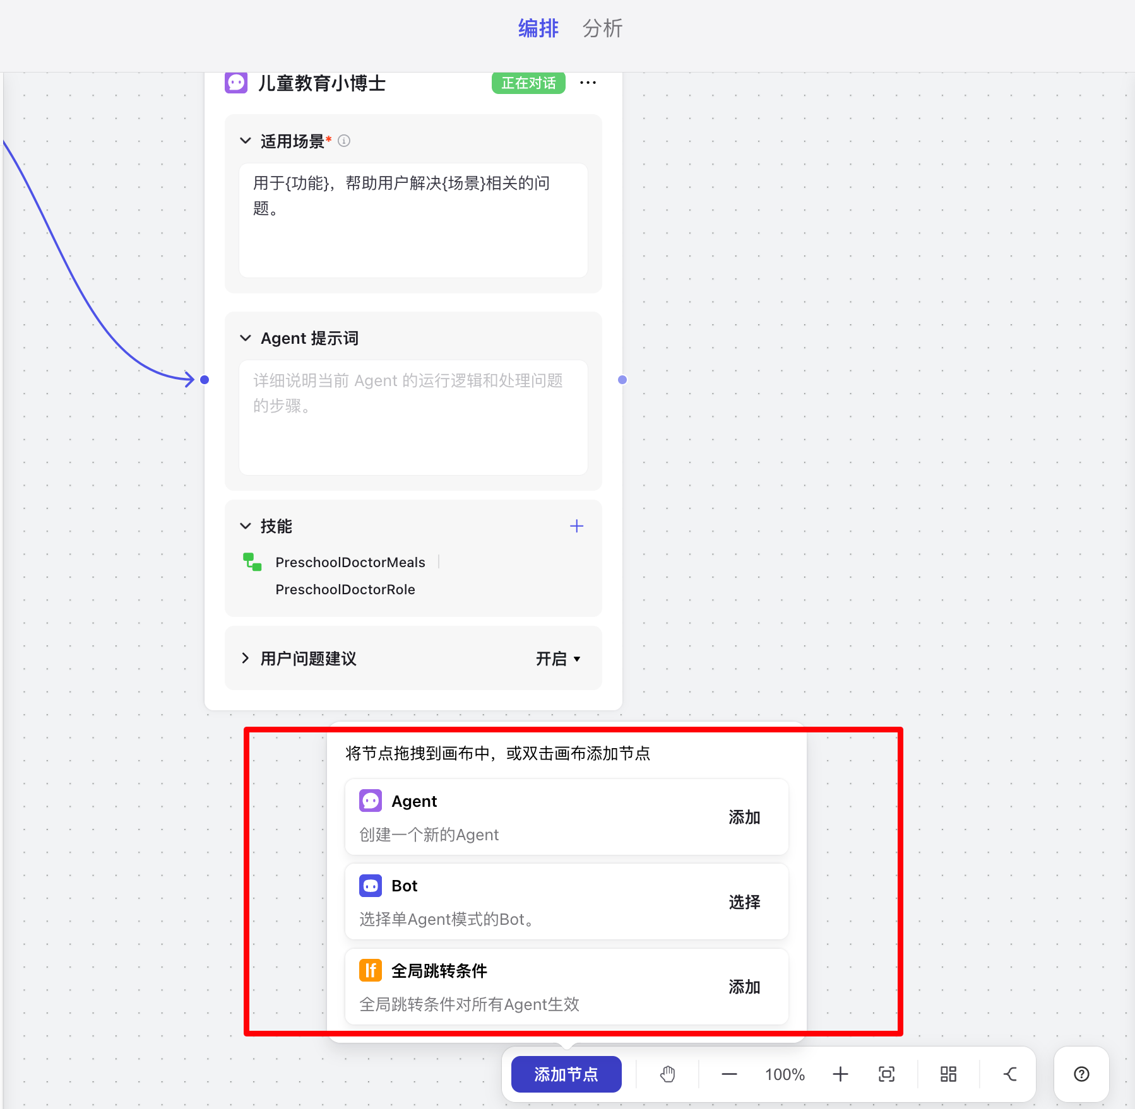1135x1109 pixels.
Task: Click 选择 next to Bot node
Action: coord(744,902)
